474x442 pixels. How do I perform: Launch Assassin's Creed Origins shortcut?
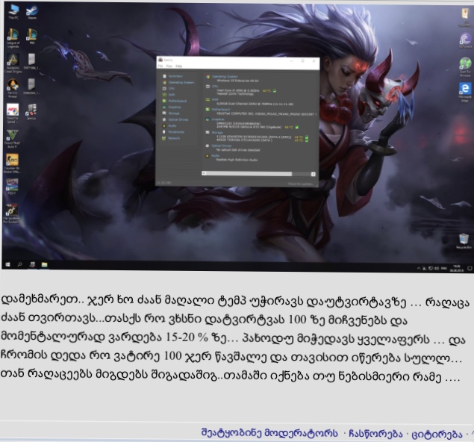pos(13,63)
